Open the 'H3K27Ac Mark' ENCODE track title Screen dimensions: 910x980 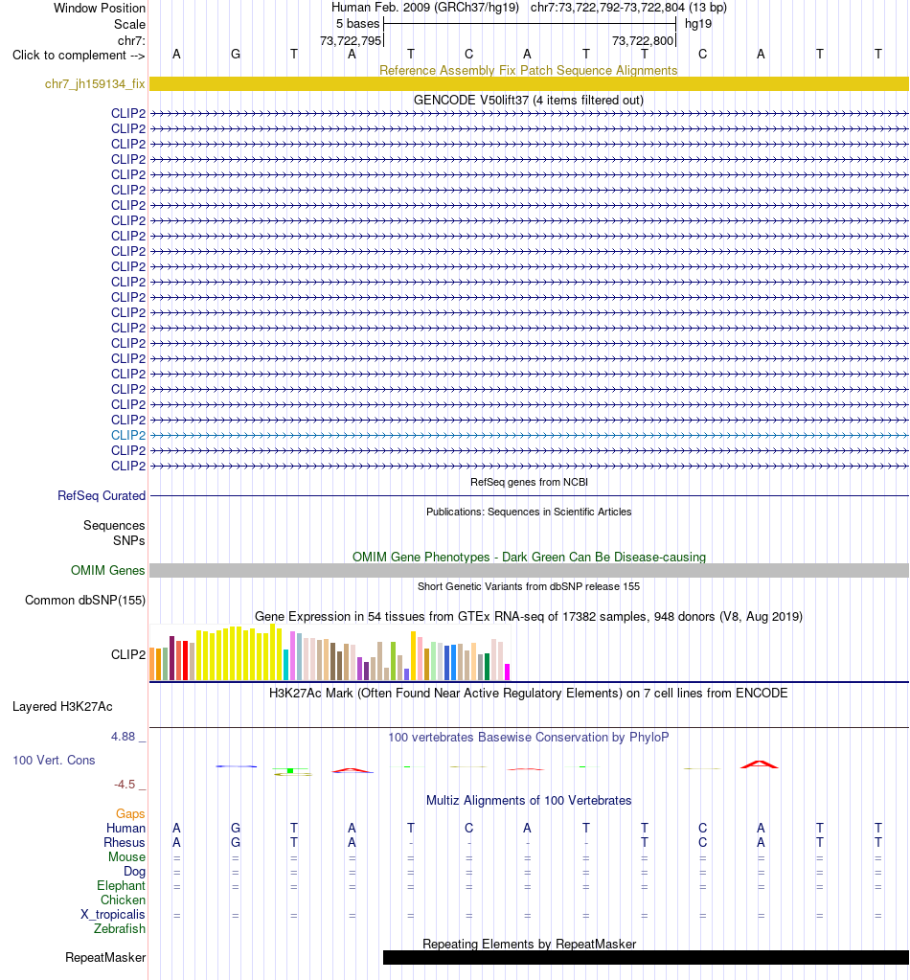pyautogui.click(x=529, y=694)
